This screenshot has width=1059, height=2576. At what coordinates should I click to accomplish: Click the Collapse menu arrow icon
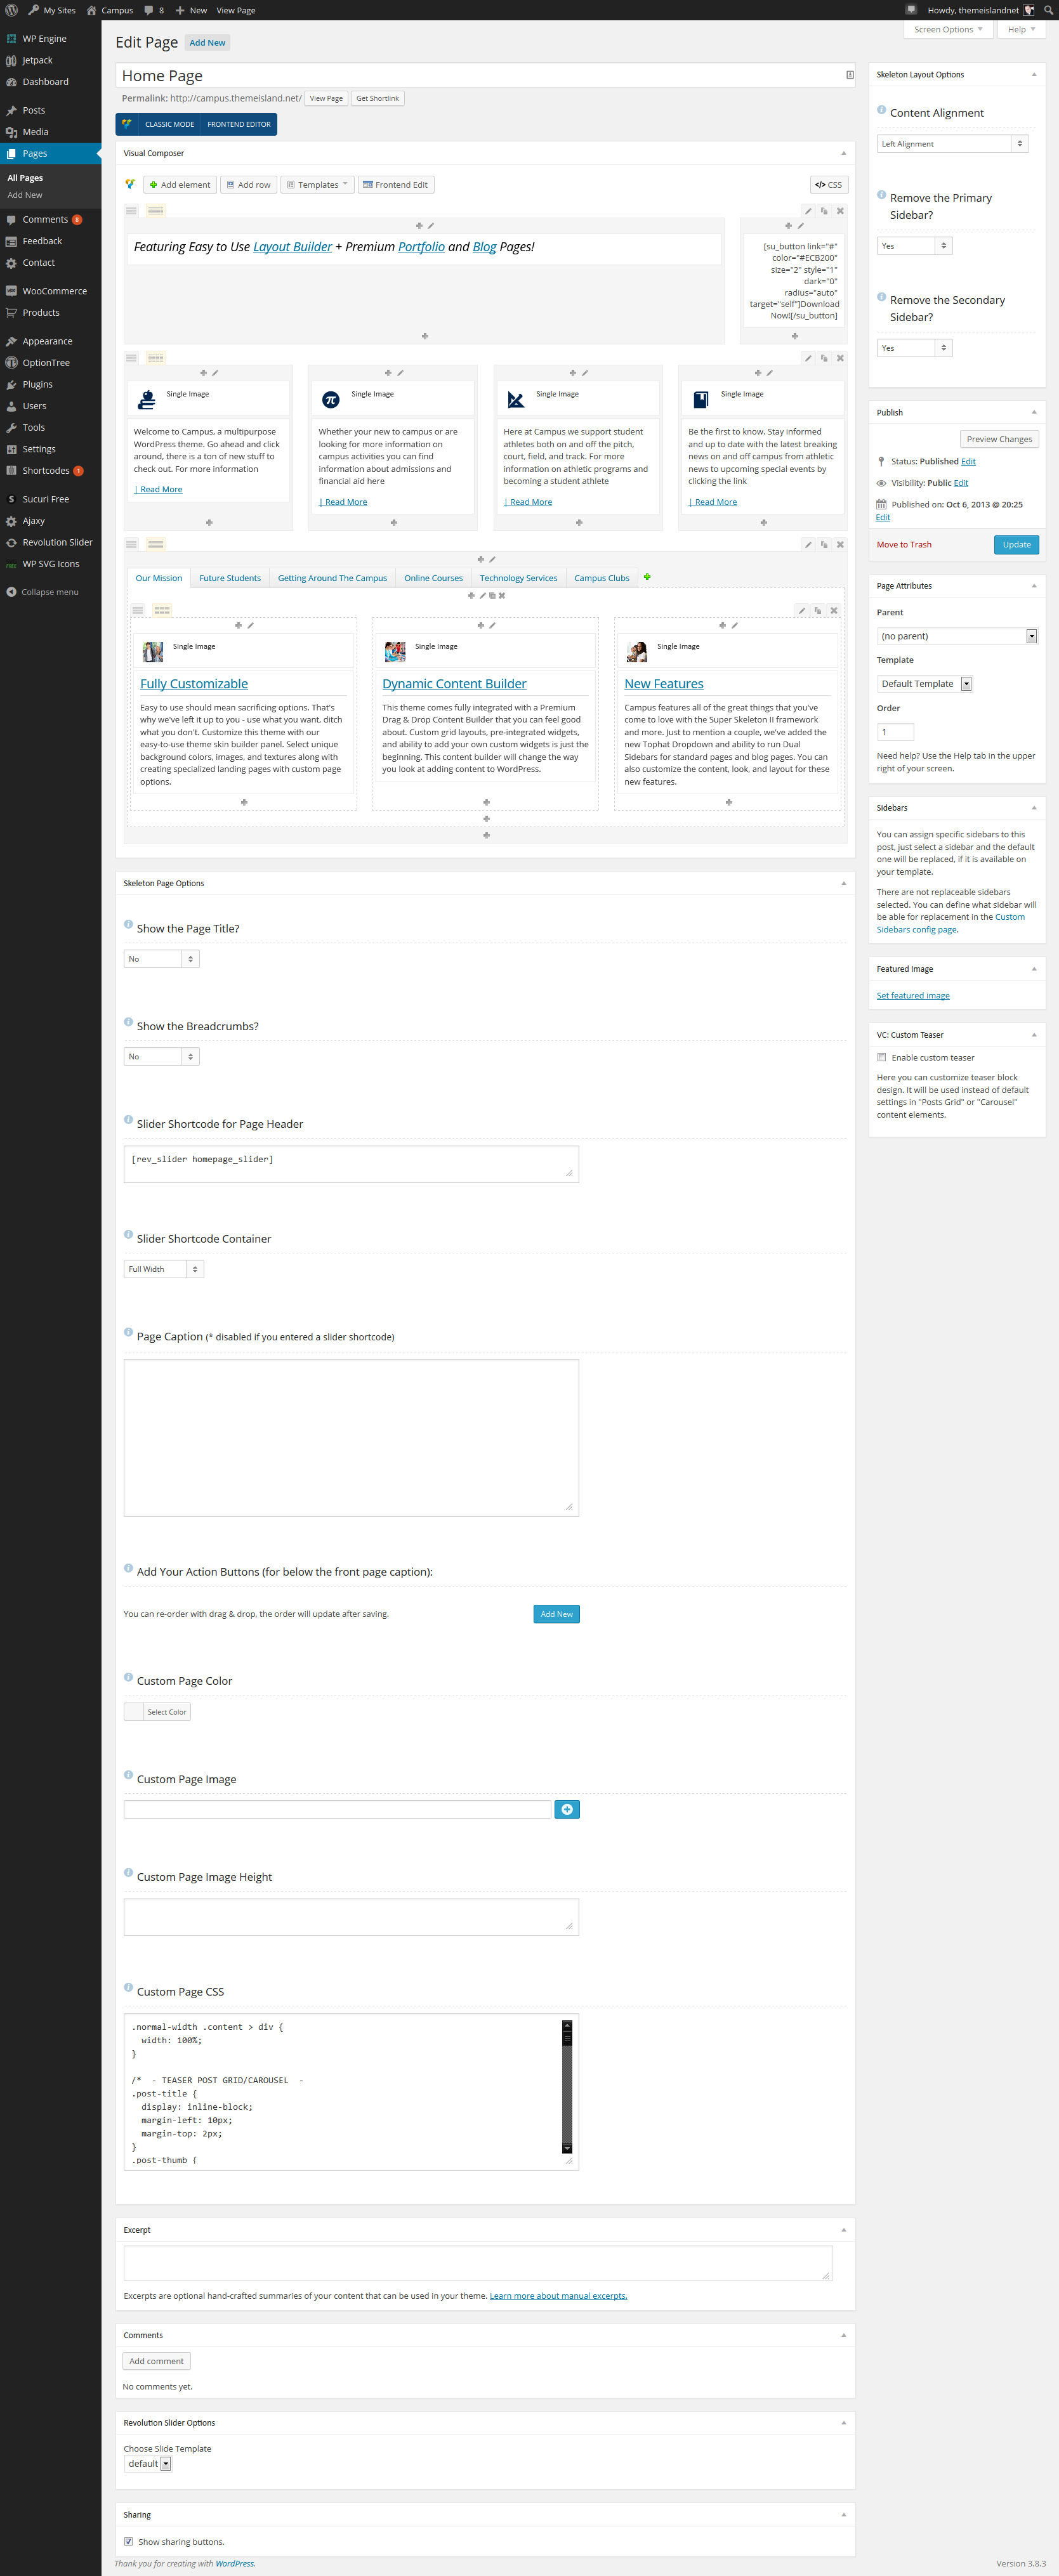tap(11, 592)
